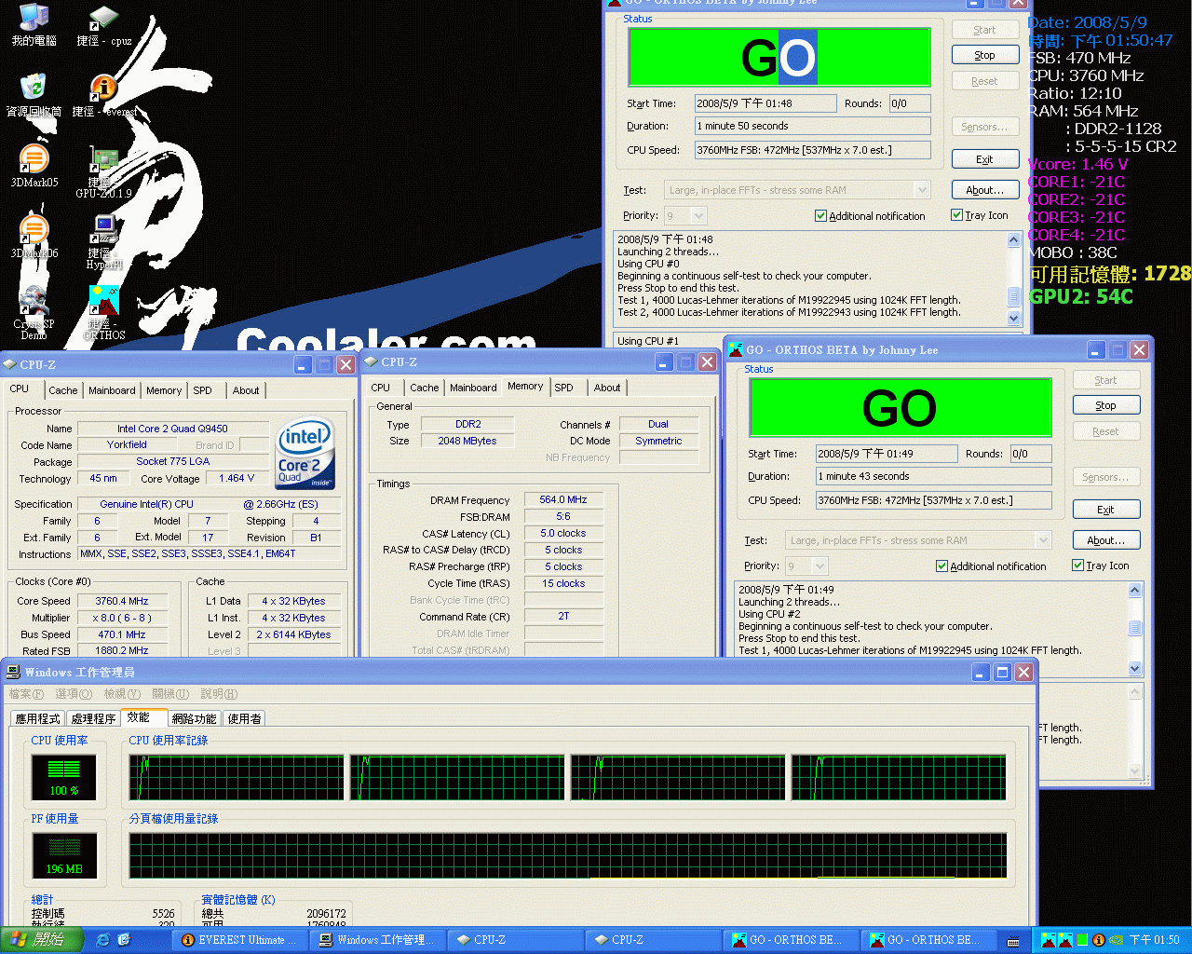This screenshot has height=954, width=1192.
Task: Click the Intel Core 2 Quad logo
Action: [305, 453]
